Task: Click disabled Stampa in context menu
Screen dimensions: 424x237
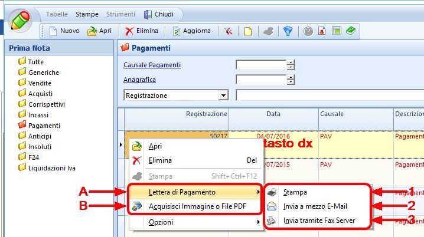Action: coord(196,176)
